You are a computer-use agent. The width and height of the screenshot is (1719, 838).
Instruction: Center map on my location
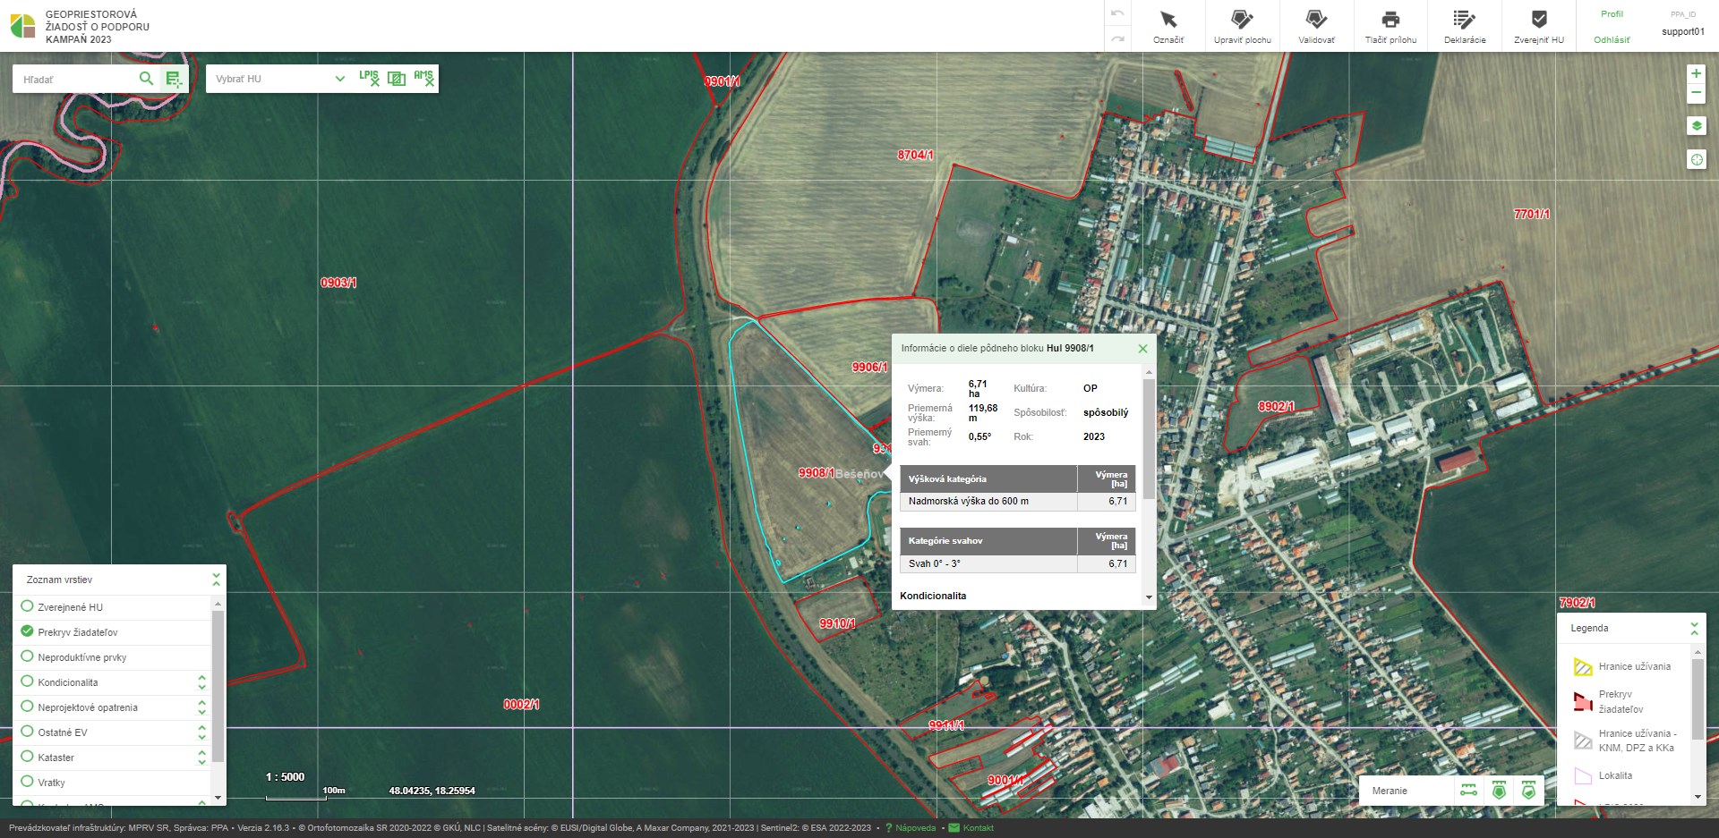pyautogui.click(x=1696, y=159)
